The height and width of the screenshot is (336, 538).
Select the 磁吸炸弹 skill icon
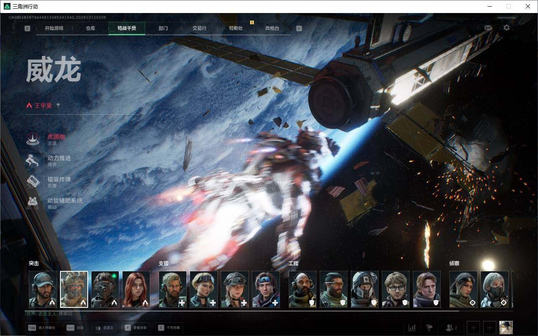[x=33, y=182]
